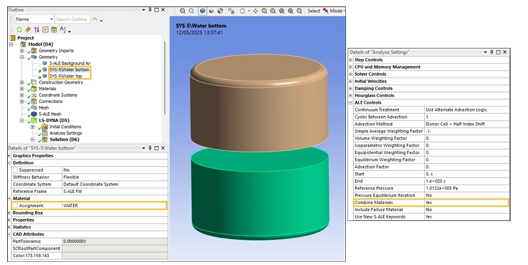Expand the Geometry Imports tree node
The width and height of the screenshot is (528, 265).
[21, 51]
